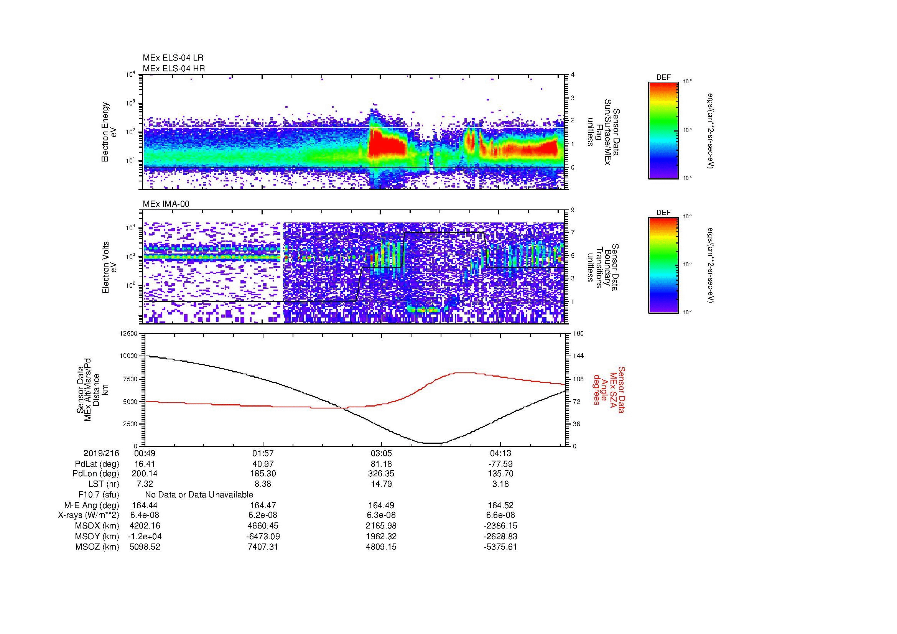Click MSOZ value '4809.15'
The height and width of the screenshot is (634, 897).
point(381,547)
